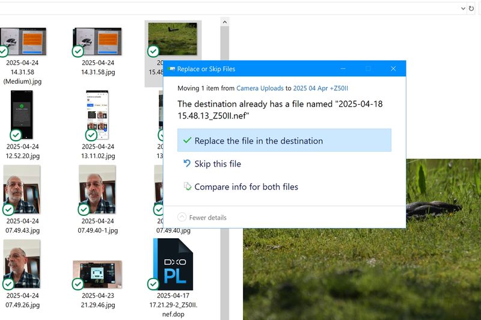Click sync status check on 07.49.26.jpg
481x320 pixels.
9,283
